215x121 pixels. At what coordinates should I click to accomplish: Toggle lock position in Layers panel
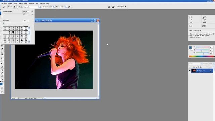coord(199,67)
